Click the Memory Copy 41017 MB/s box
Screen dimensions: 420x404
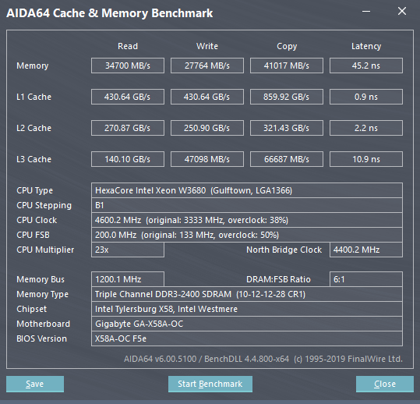click(x=287, y=66)
